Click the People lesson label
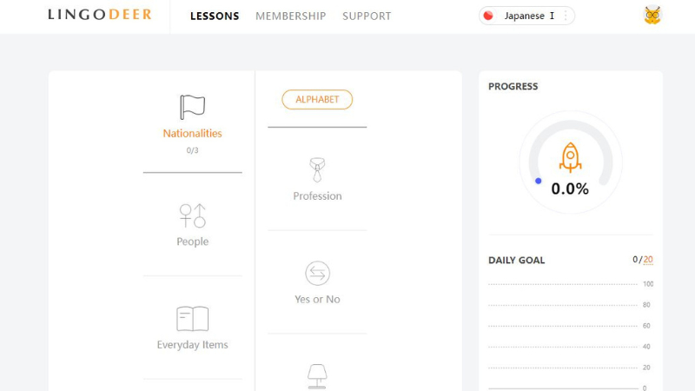This screenshot has height=391, width=695. [x=192, y=242]
